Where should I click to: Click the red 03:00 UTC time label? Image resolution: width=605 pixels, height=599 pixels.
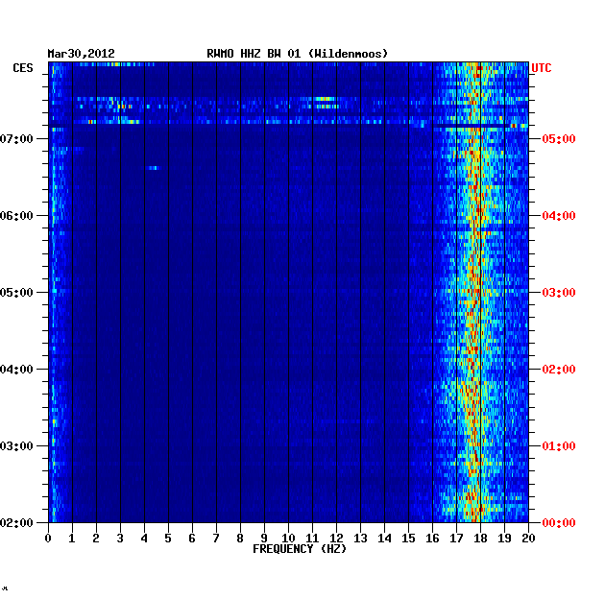[x=559, y=293]
